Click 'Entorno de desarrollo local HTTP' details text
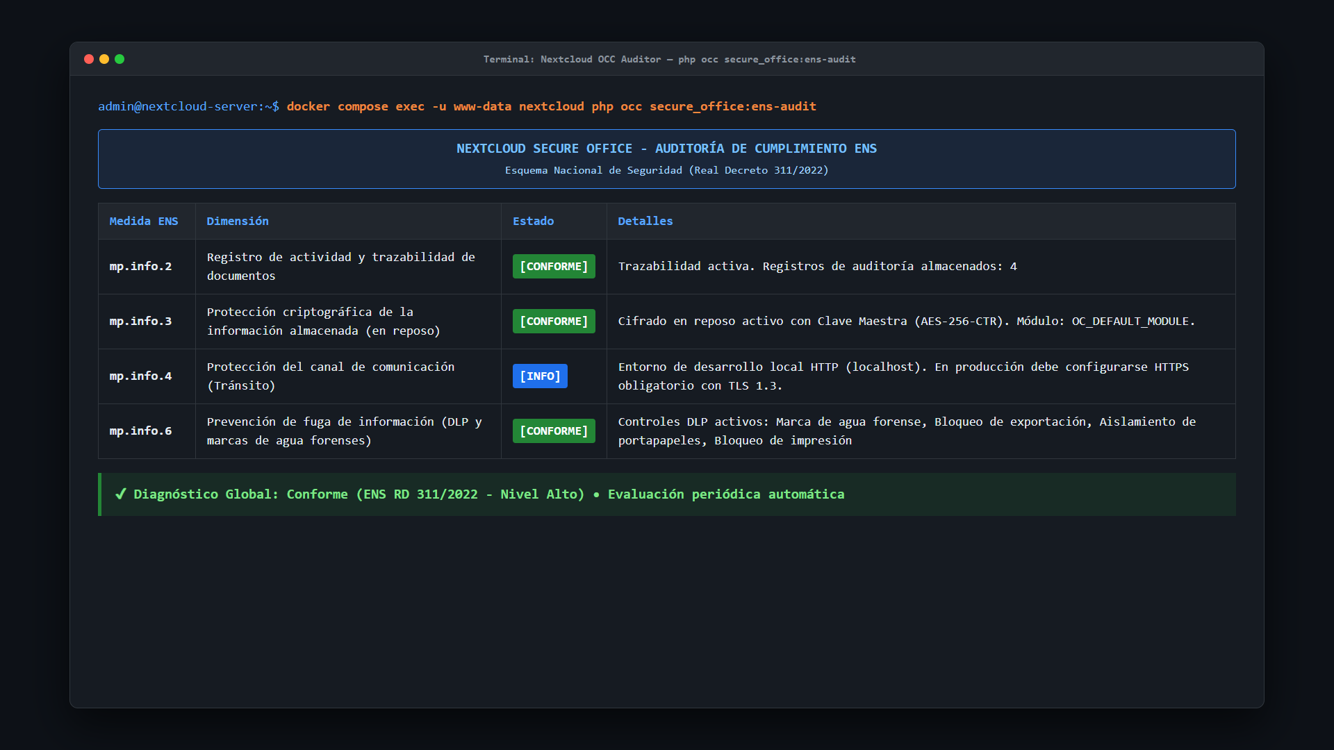 [903, 376]
